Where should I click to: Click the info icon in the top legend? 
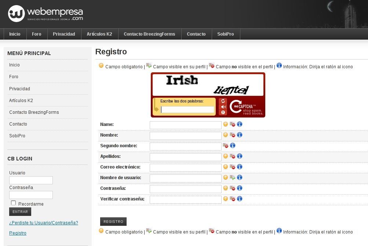pos(279,65)
